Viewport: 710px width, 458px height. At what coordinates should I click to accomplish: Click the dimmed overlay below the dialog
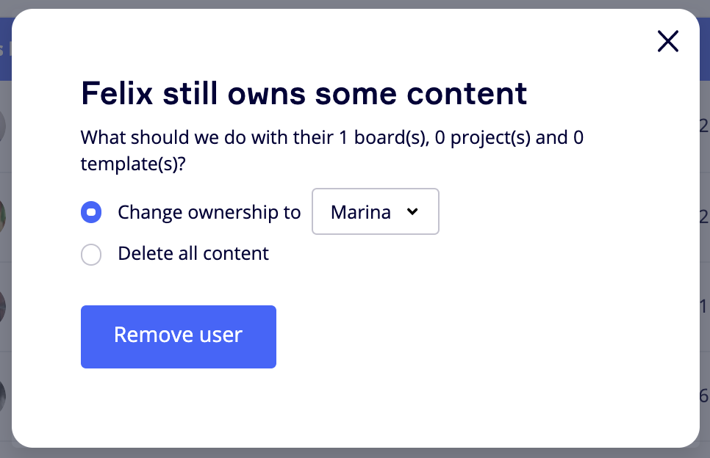[355, 453]
